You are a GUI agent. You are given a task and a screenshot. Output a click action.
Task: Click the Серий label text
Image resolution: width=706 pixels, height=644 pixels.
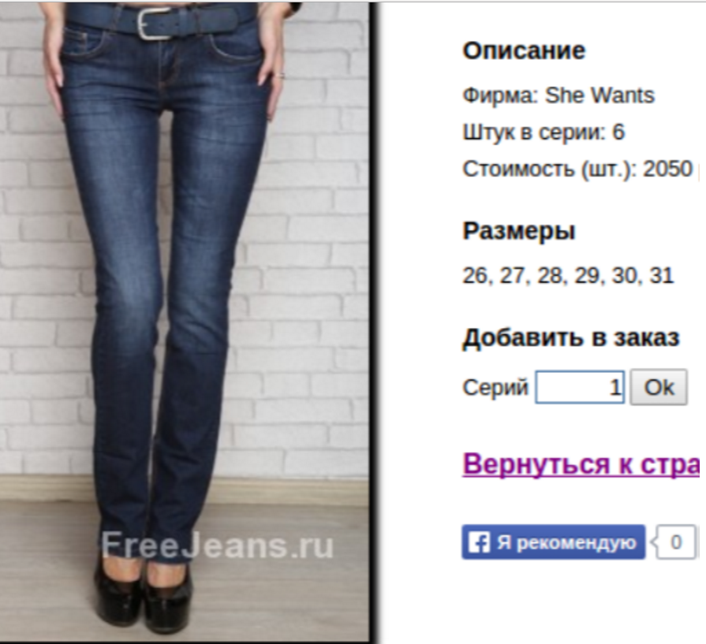[495, 387]
